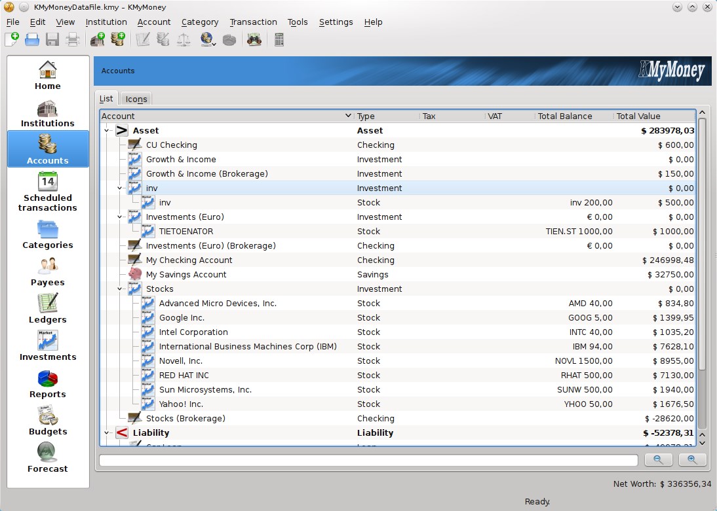
Task: Open the Categories view
Action: point(48,234)
